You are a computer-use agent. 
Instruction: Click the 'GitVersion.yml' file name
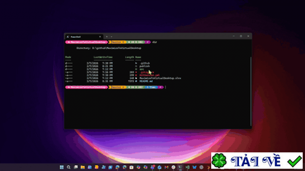149,75
